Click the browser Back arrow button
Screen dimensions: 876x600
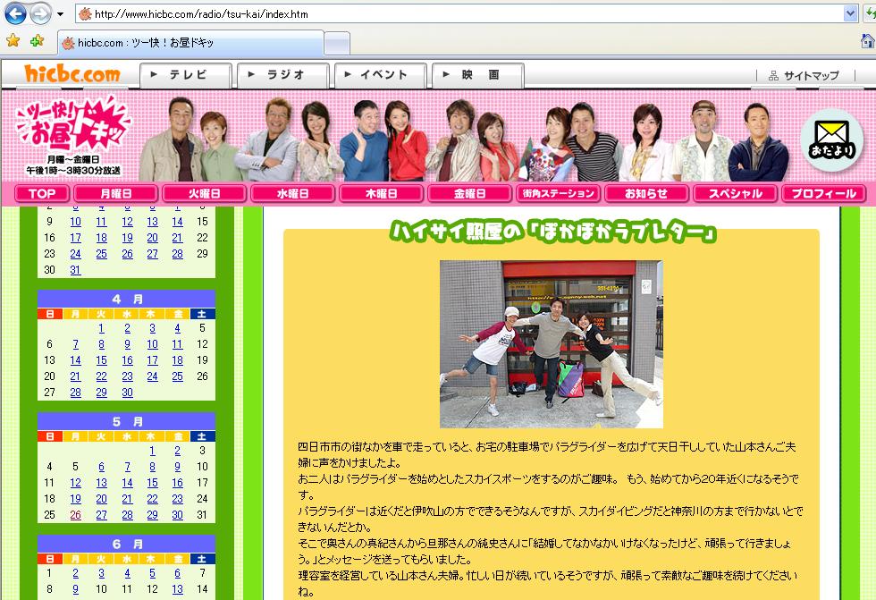click(15, 13)
